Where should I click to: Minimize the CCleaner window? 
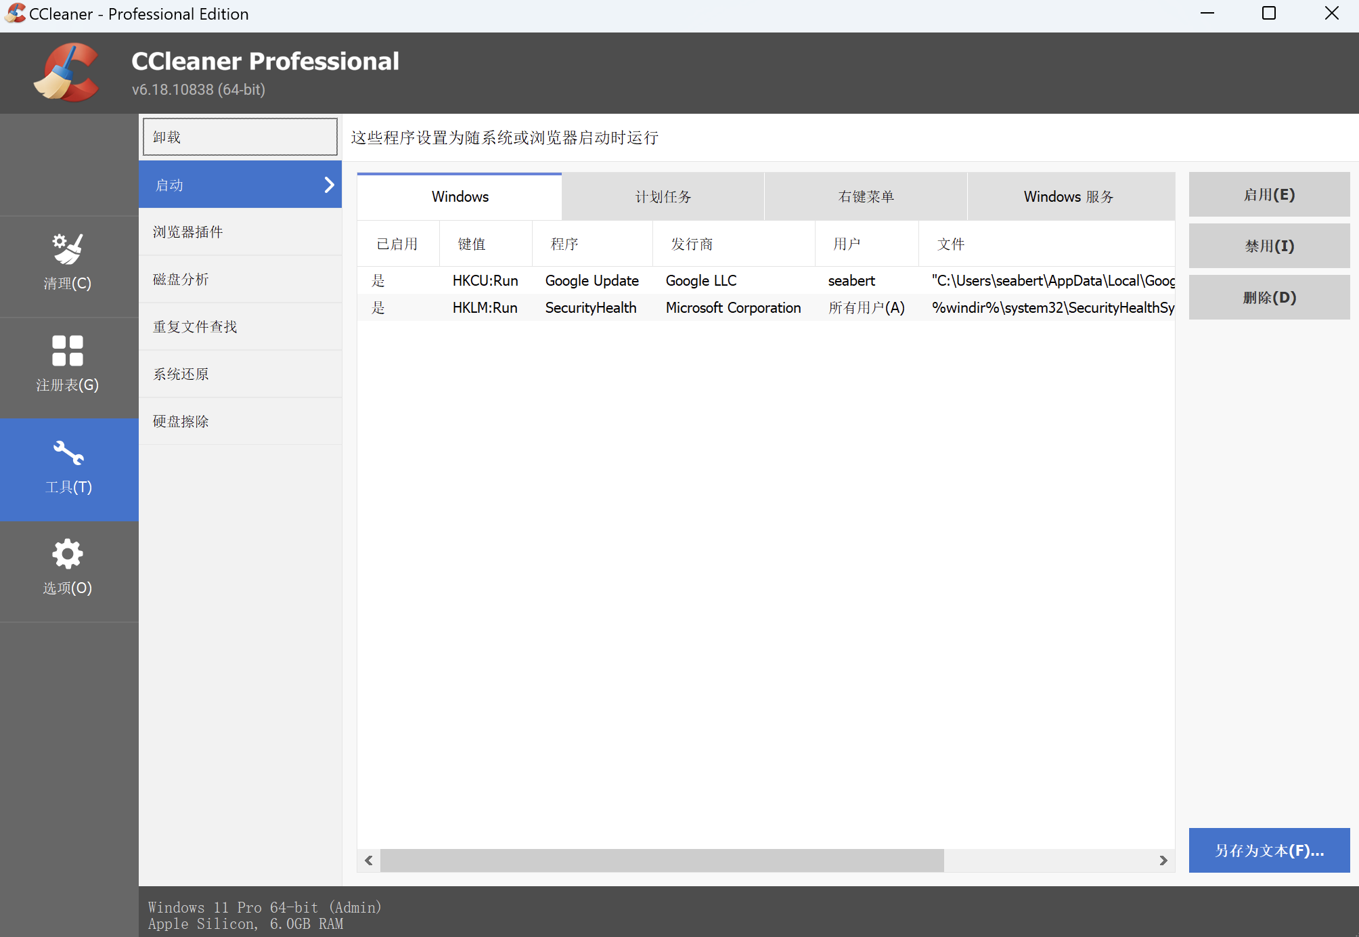pos(1207,14)
